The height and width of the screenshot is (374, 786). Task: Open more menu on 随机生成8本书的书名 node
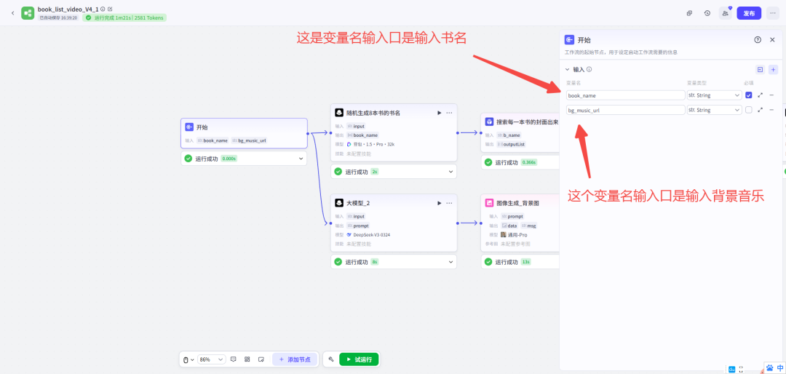click(449, 113)
